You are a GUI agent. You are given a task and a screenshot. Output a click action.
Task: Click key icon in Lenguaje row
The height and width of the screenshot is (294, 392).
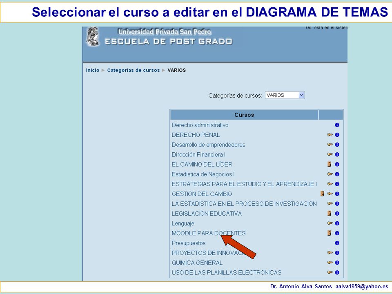330,223
